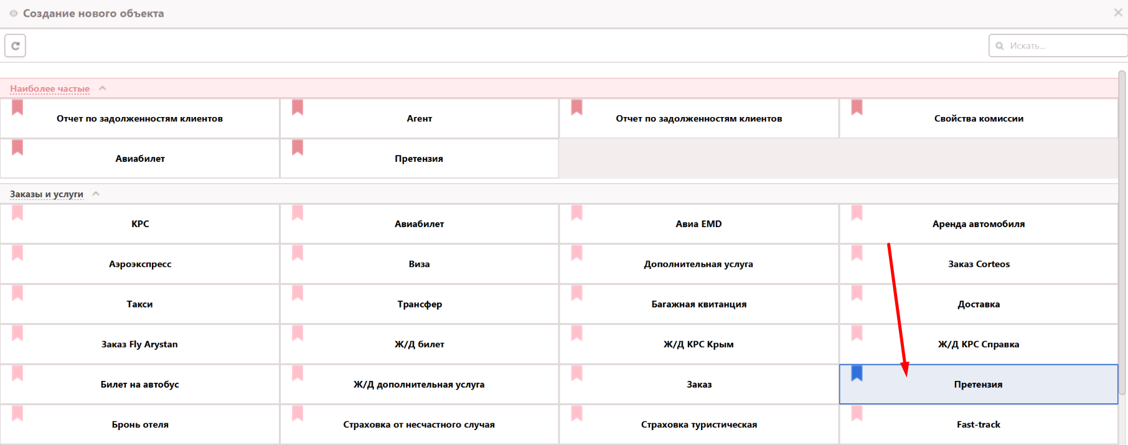Select the Бронь отеля object tile

pos(140,424)
